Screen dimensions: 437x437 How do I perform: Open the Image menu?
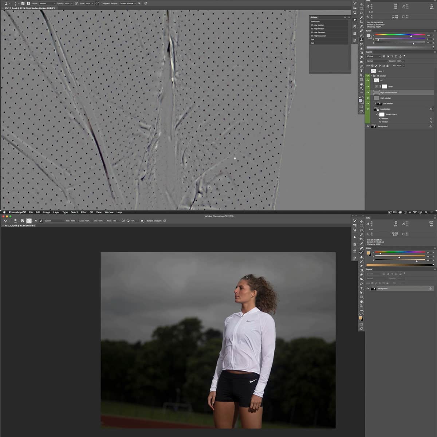(x=47, y=212)
